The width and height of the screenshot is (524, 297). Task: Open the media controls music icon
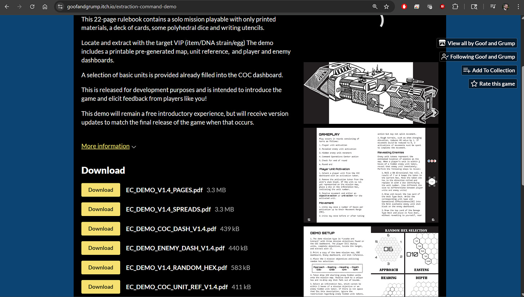(493, 6)
